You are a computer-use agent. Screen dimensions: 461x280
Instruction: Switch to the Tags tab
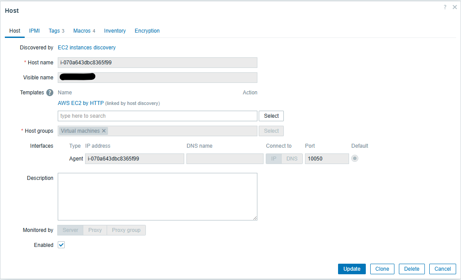pos(56,31)
